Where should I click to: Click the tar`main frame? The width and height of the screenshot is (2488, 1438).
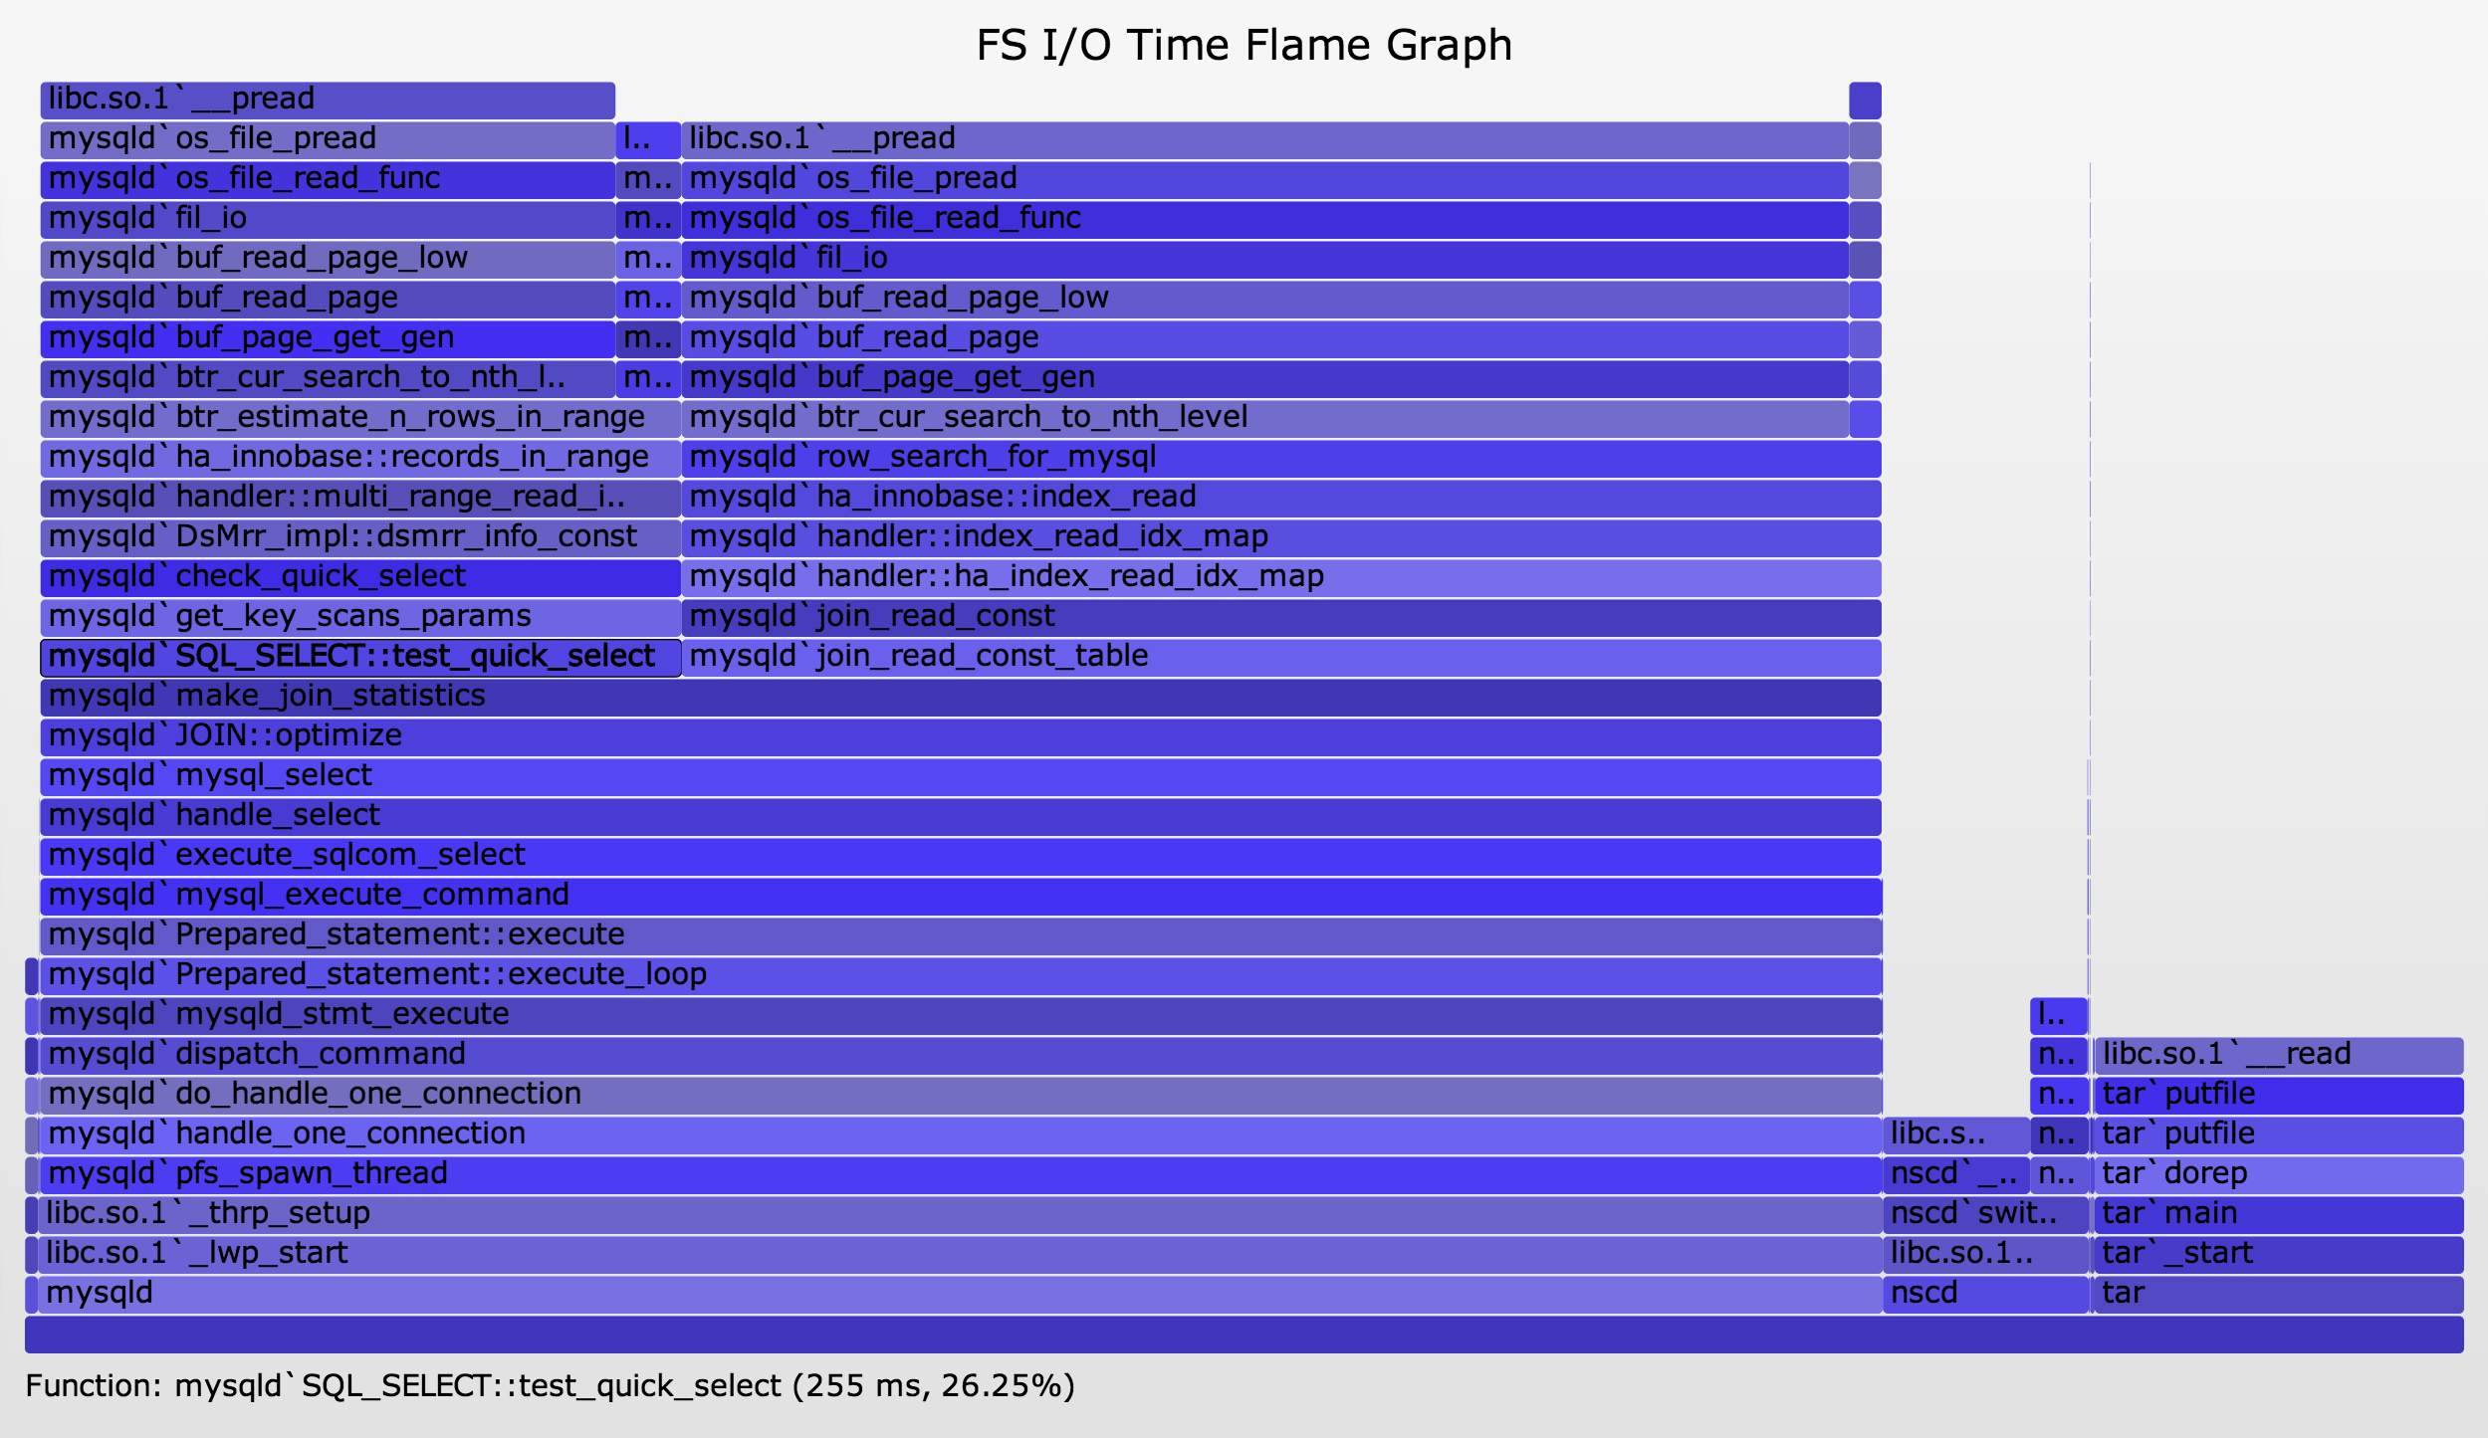point(2278,1215)
